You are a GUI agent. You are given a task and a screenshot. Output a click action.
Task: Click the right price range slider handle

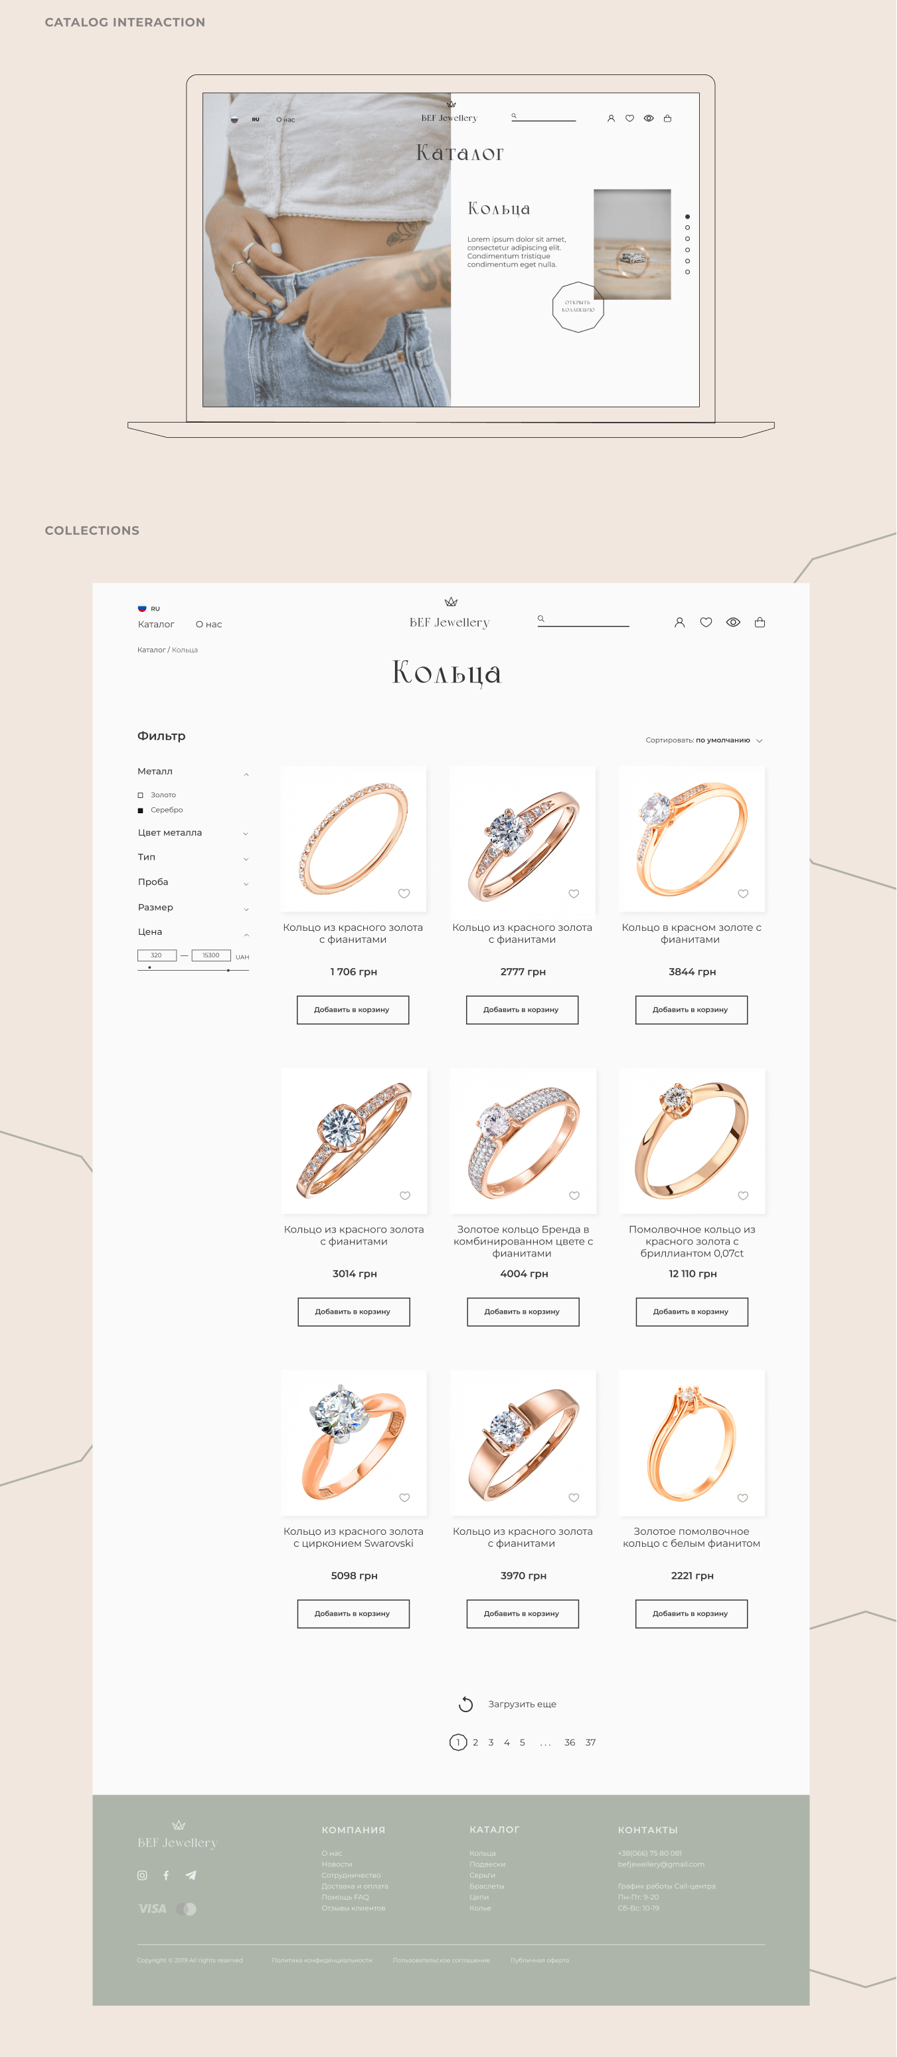pyautogui.click(x=228, y=970)
